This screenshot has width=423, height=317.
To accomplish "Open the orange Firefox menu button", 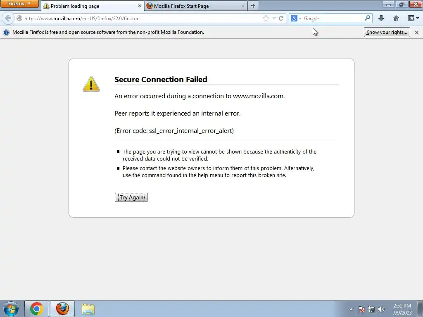I will [x=19, y=4].
